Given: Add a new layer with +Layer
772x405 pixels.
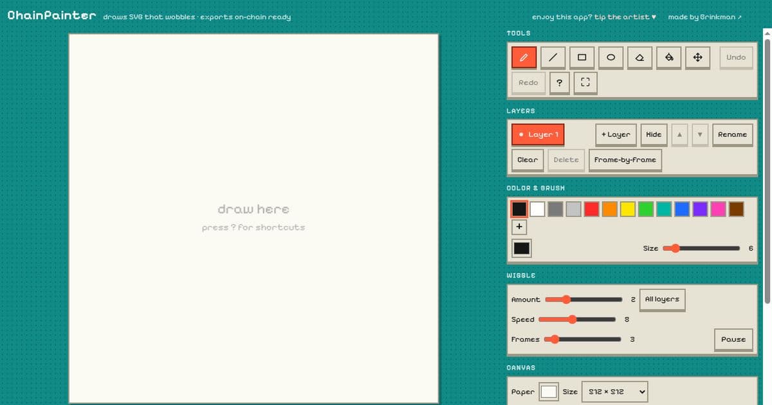Looking at the screenshot, I should tap(616, 134).
